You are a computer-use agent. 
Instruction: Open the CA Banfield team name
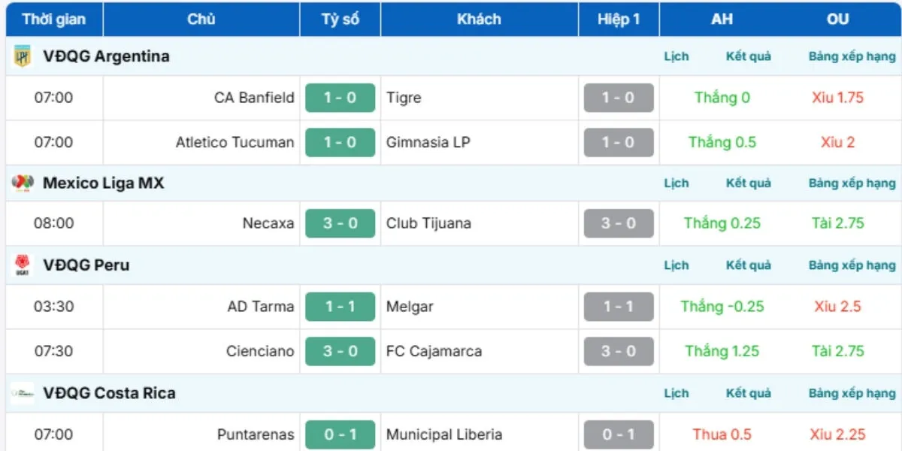click(254, 98)
